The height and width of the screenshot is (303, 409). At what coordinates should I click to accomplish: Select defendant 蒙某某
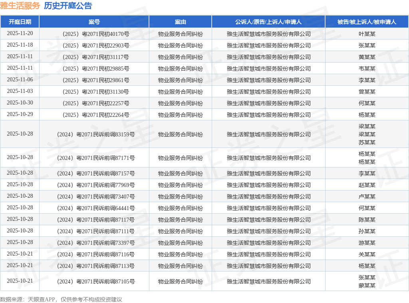367,285
